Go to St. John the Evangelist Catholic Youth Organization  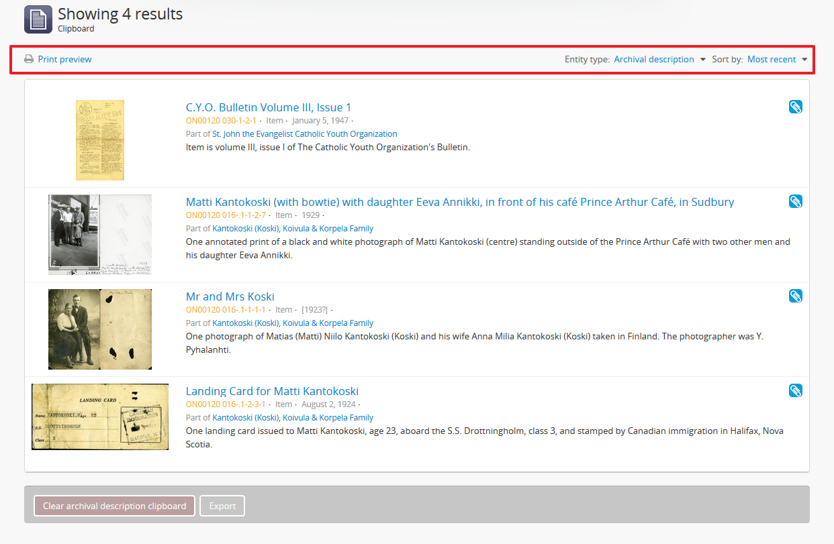[x=304, y=133]
